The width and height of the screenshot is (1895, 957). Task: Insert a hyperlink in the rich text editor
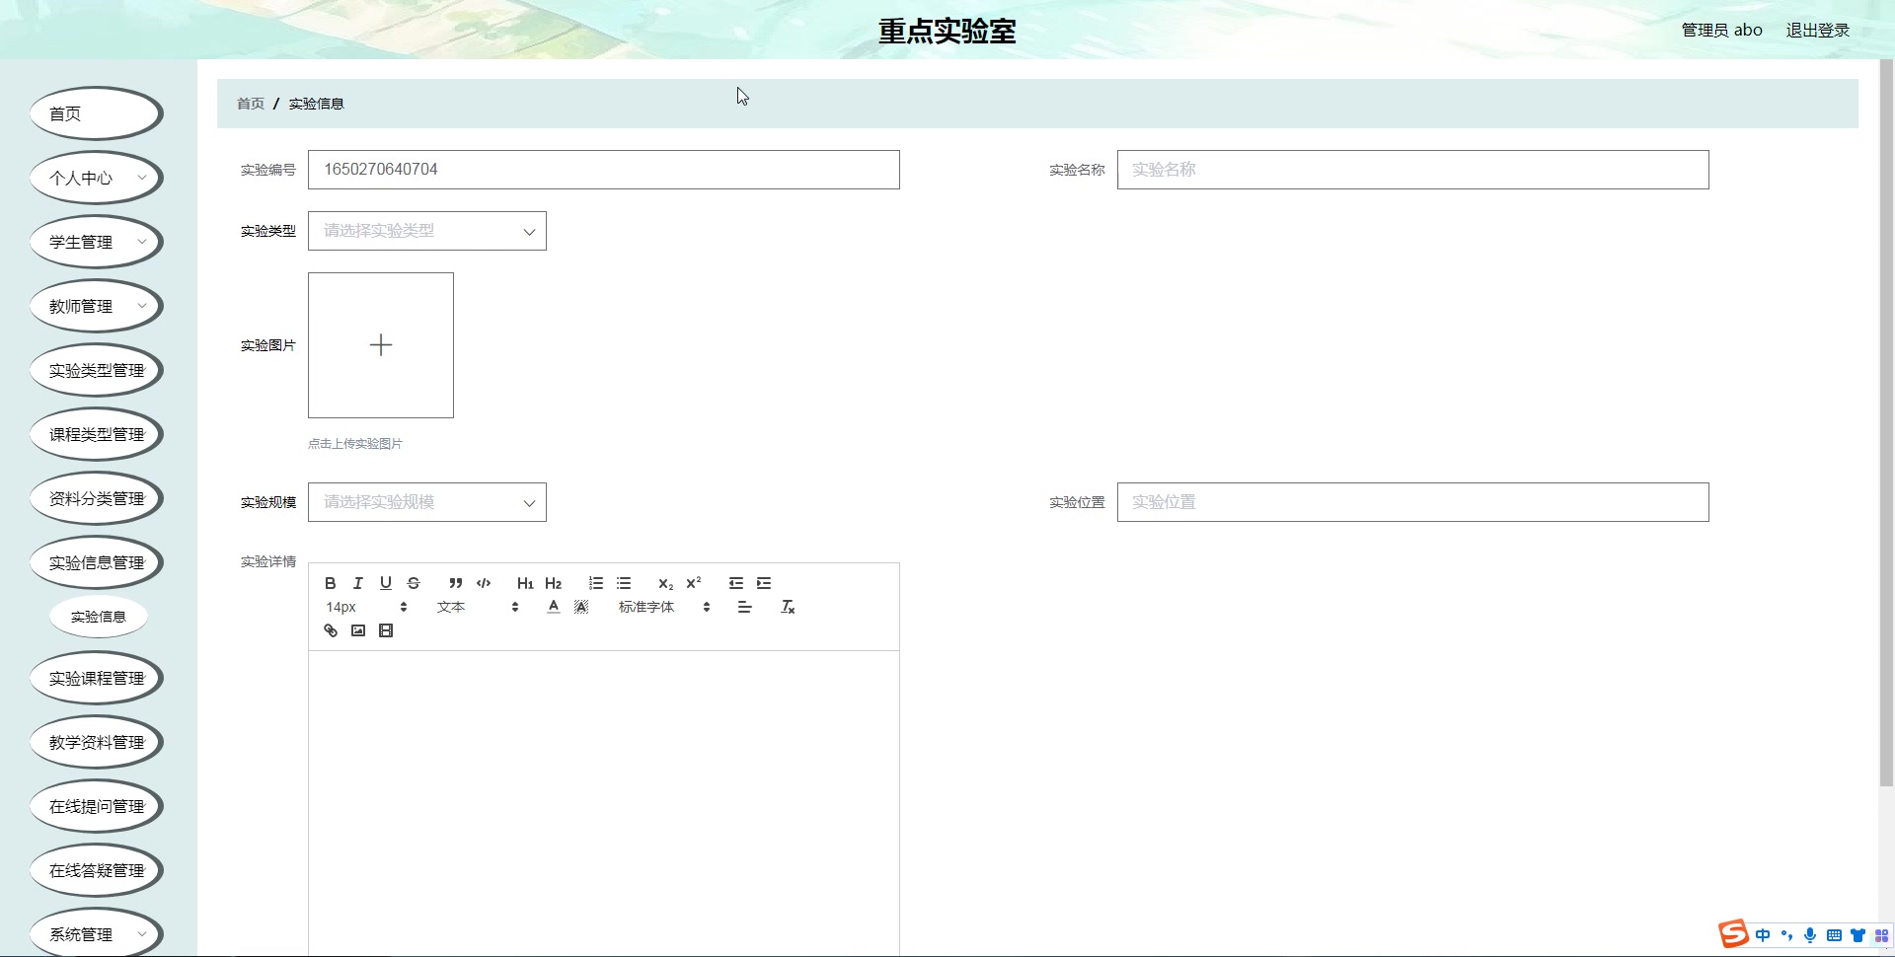pyautogui.click(x=330, y=630)
